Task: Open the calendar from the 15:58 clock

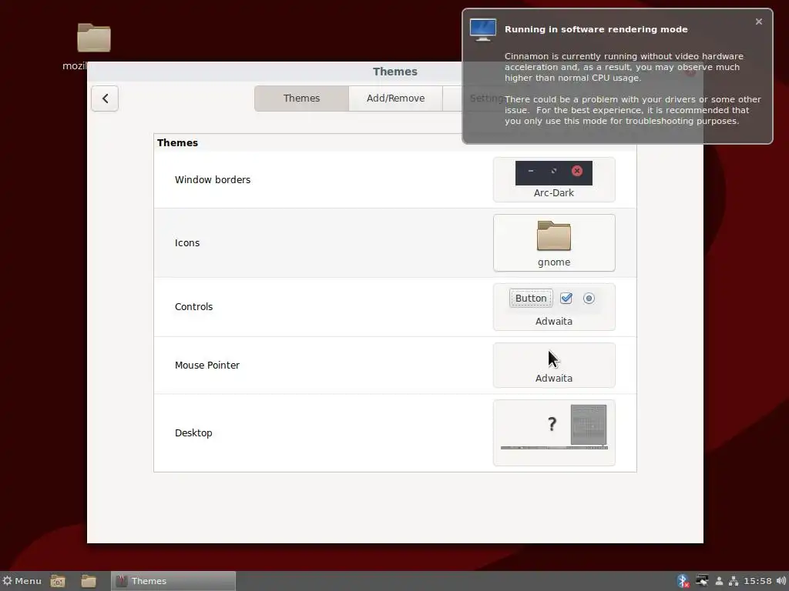Action: coord(758,581)
